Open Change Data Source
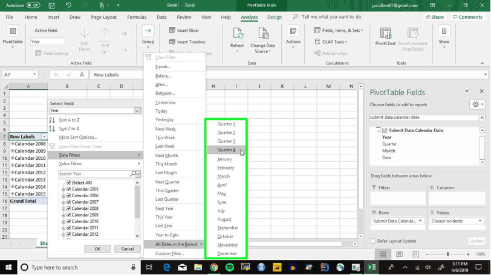This screenshot has width=491, height=275. tap(262, 40)
